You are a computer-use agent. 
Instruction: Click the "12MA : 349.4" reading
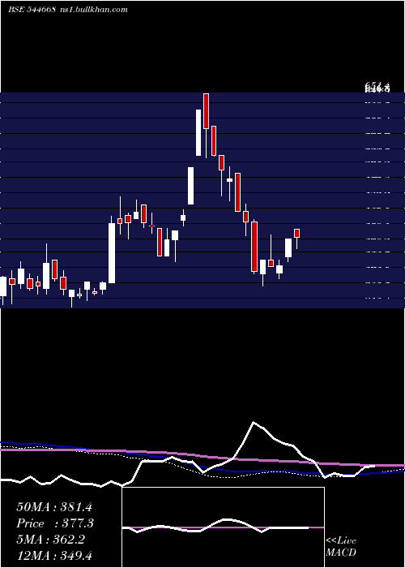click(x=54, y=556)
